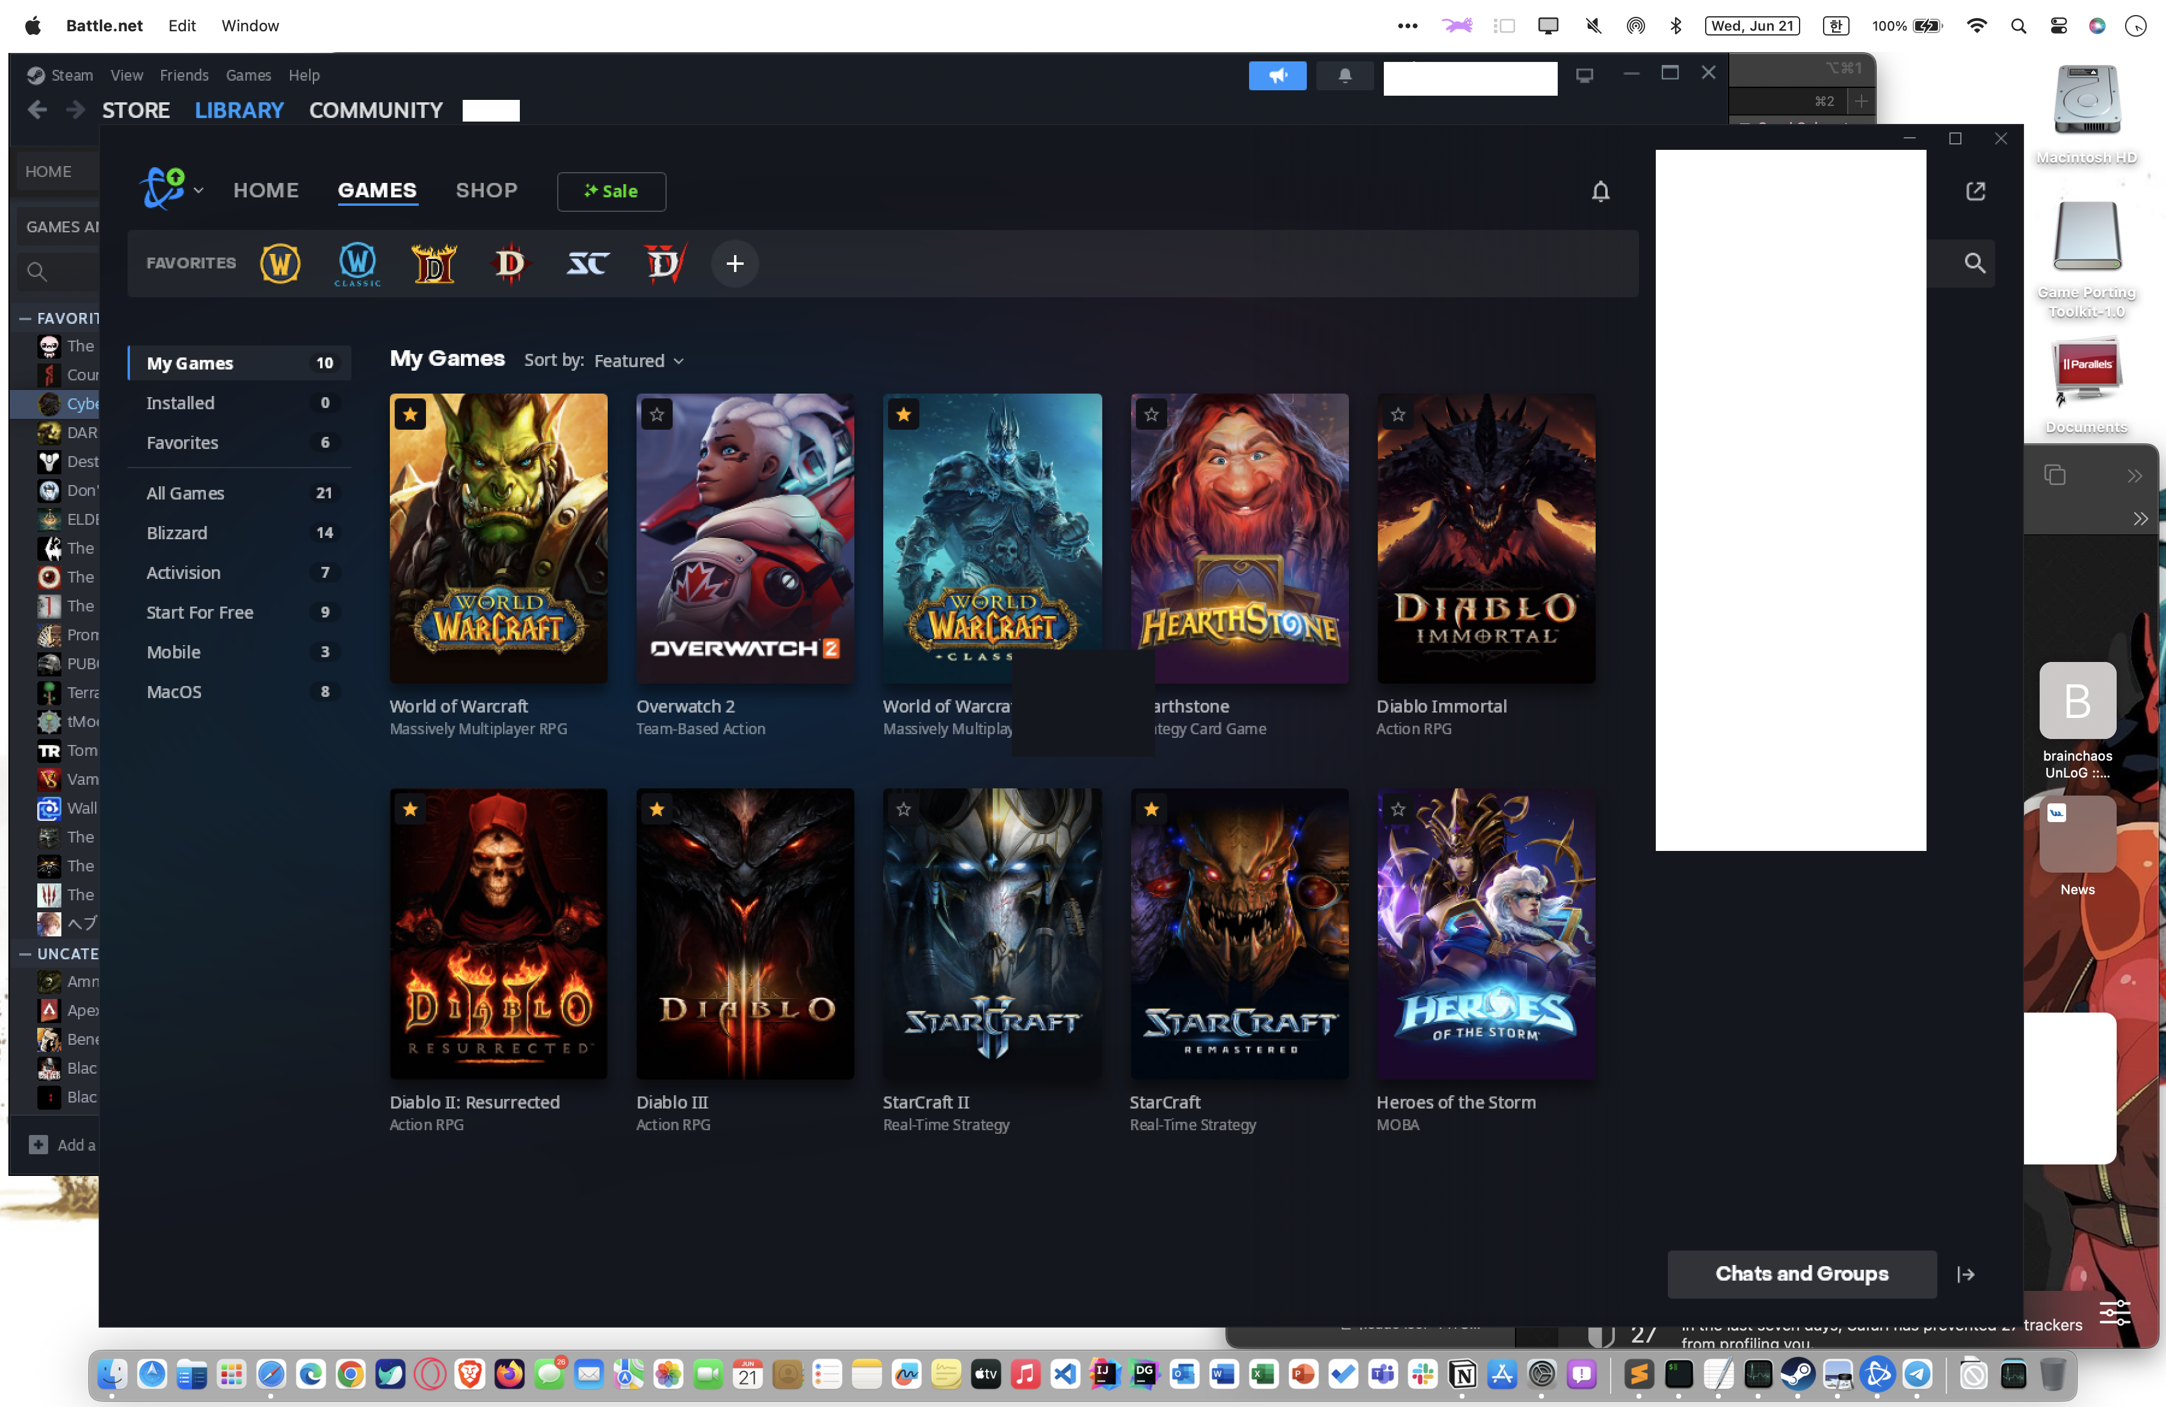The height and width of the screenshot is (1407, 2166).
Task: Expand the Battle.net logo menu arrow
Action: click(x=199, y=191)
